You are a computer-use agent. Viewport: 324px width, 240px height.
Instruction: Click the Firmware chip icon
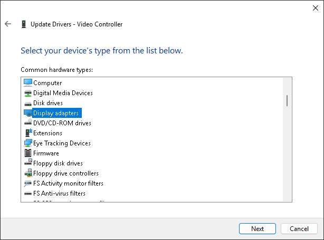click(28, 153)
